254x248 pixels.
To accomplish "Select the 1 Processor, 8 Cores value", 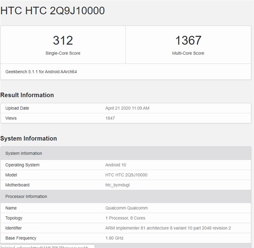I will tap(125, 218).
